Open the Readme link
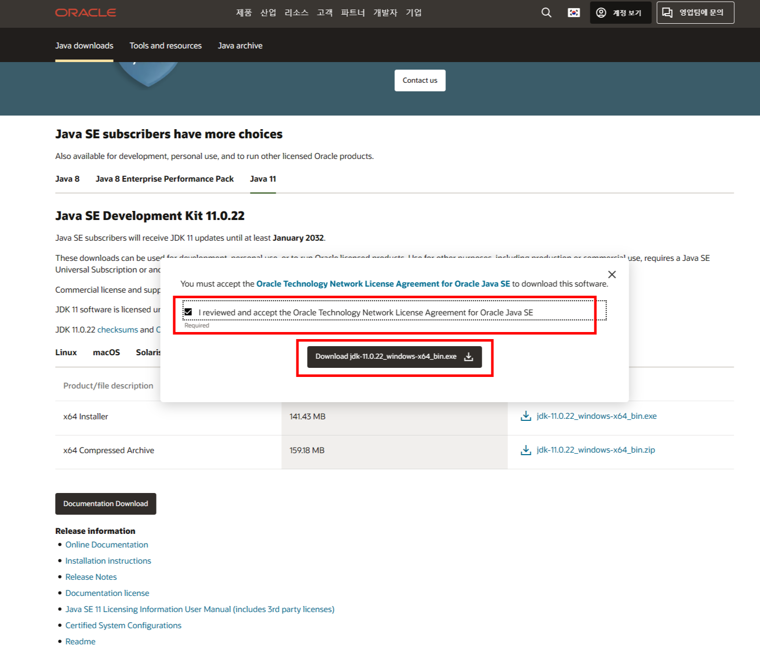This screenshot has width=760, height=658. pyautogui.click(x=80, y=641)
